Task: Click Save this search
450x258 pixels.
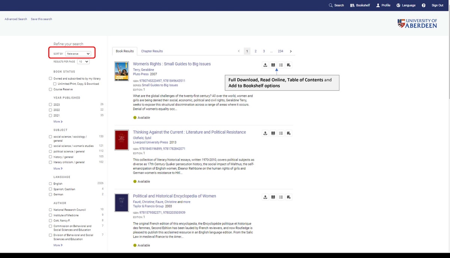Action: [41, 19]
